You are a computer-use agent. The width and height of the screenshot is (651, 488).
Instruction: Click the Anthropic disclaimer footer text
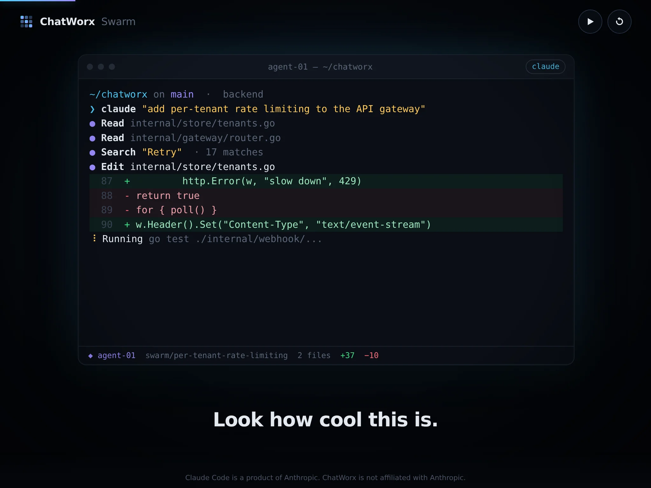coord(325,478)
